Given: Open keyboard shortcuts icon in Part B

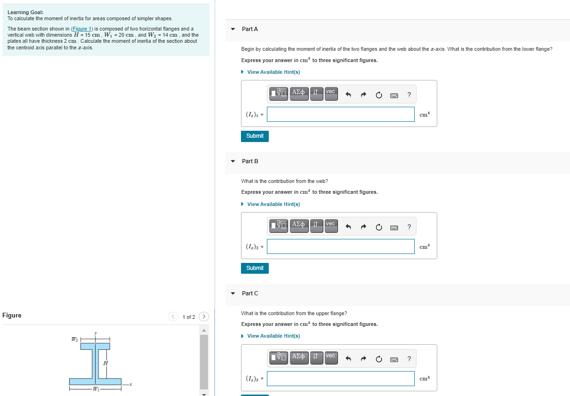Looking at the screenshot, I should click(x=394, y=228).
